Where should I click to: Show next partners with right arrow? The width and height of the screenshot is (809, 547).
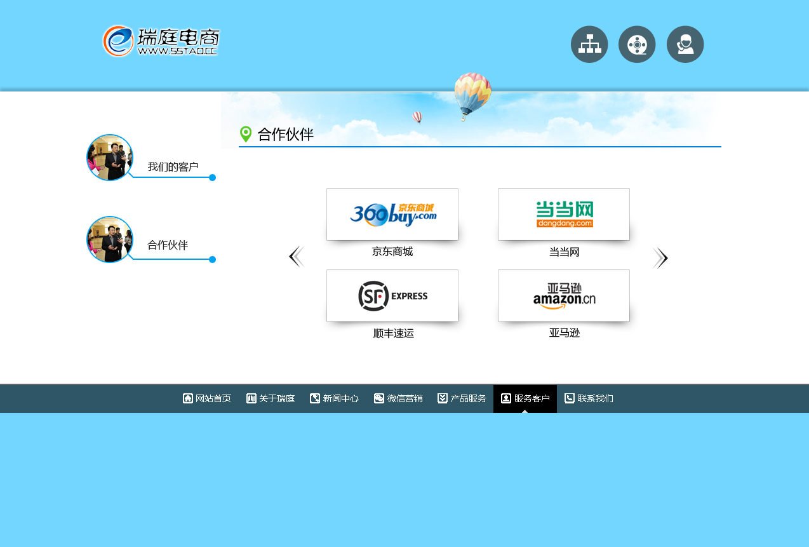pyautogui.click(x=660, y=257)
